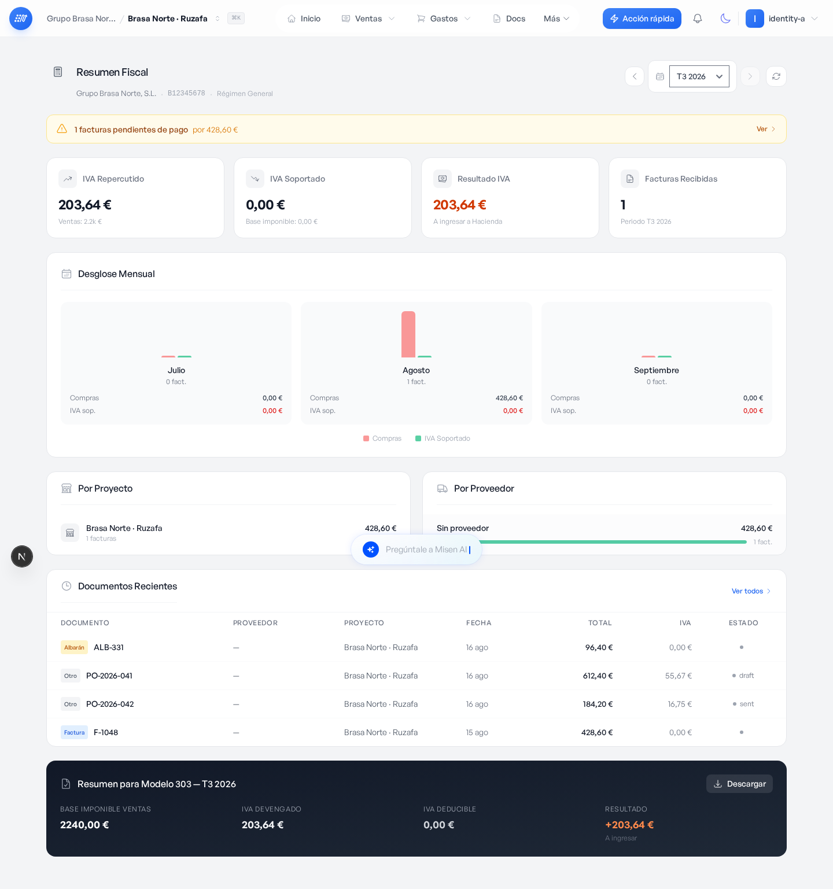Open the Docs section

[x=509, y=19]
